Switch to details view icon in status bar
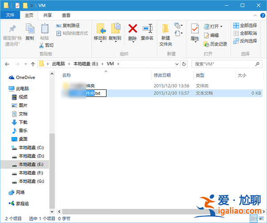The height and width of the screenshot is (223, 267). click(x=254, y=219)
